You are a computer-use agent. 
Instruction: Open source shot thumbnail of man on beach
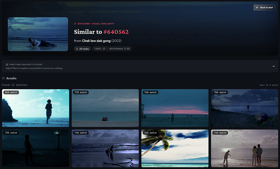[x=38, y=34]
